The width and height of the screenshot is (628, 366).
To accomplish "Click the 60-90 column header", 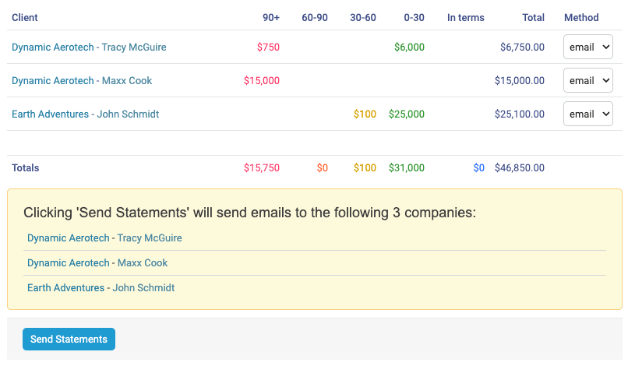I will coord(315,18).
